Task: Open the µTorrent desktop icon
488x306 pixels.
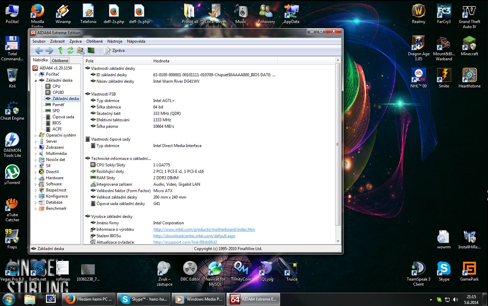Action: tap(12, 175)
